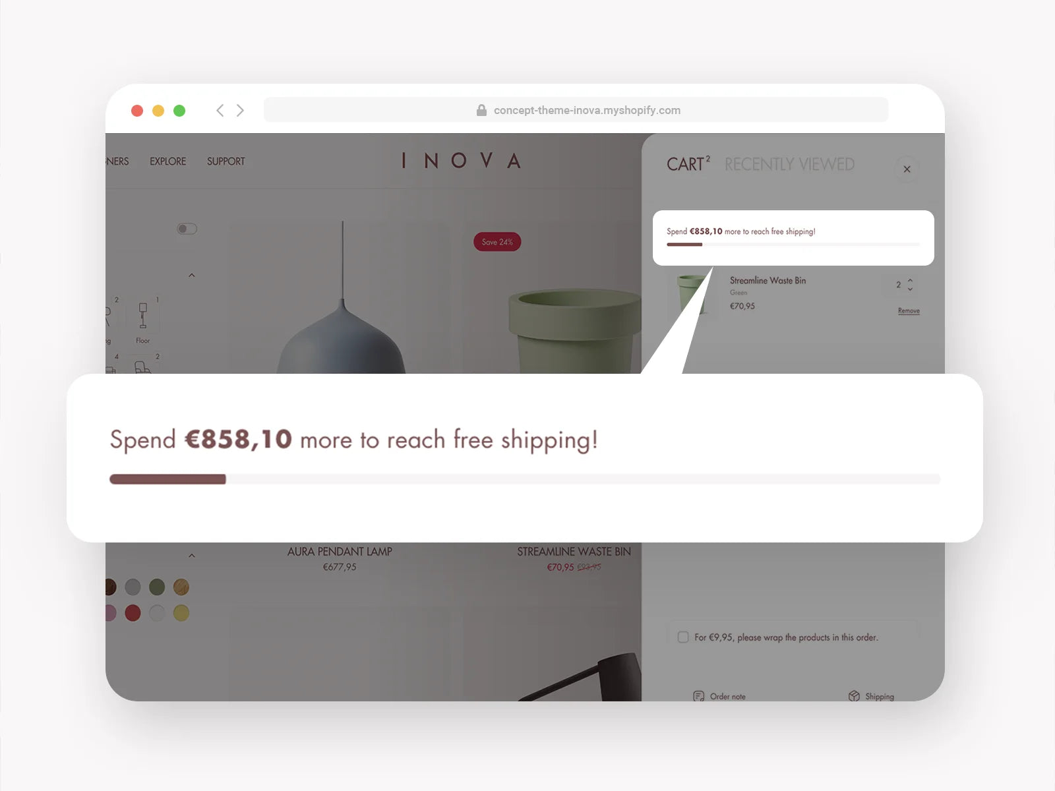Click the concept-theme-inova address bar

(x=576, y=110)
